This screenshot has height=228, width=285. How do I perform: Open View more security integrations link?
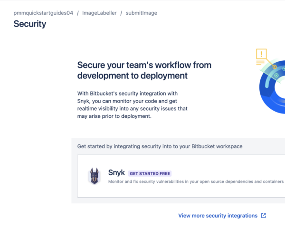coord(218,216)
